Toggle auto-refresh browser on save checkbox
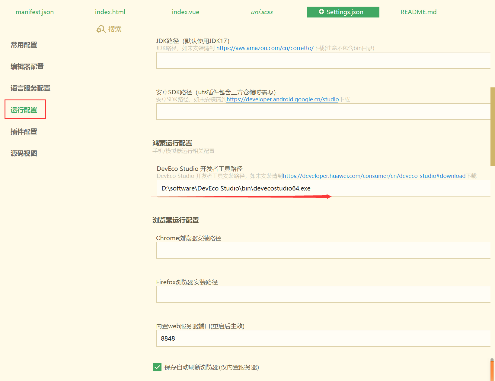 pyautogui.click(x=157, y=367)
